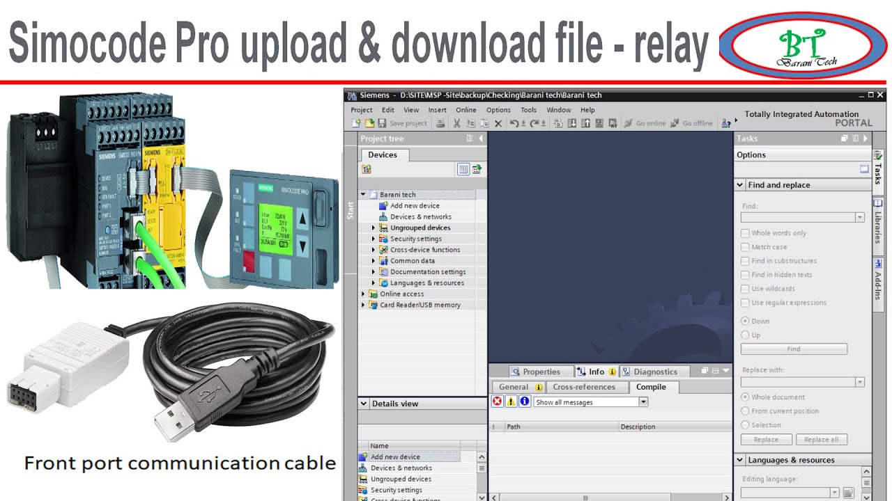Open the Online menu
Viewport: 892px width, 501px height.
tap(466, 110)
